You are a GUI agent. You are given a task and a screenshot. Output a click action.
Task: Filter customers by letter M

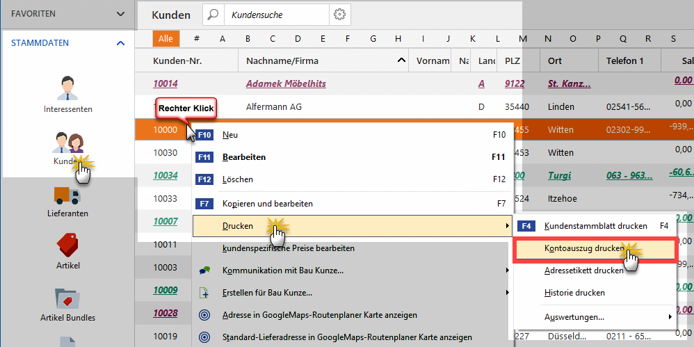coord(523,38)
